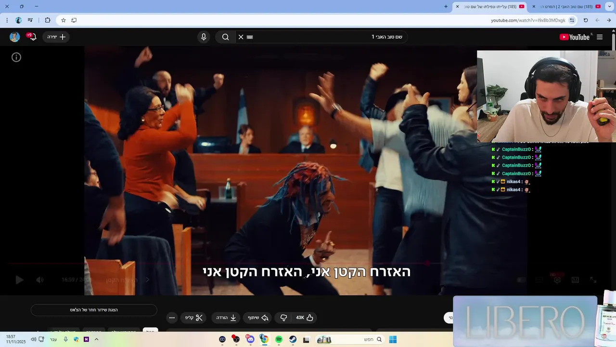This screenshot has height=347, width=616.
Task: Open the YouTube account avatar menu
Action: click(x=15, y=37)
